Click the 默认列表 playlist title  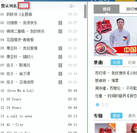9,6
